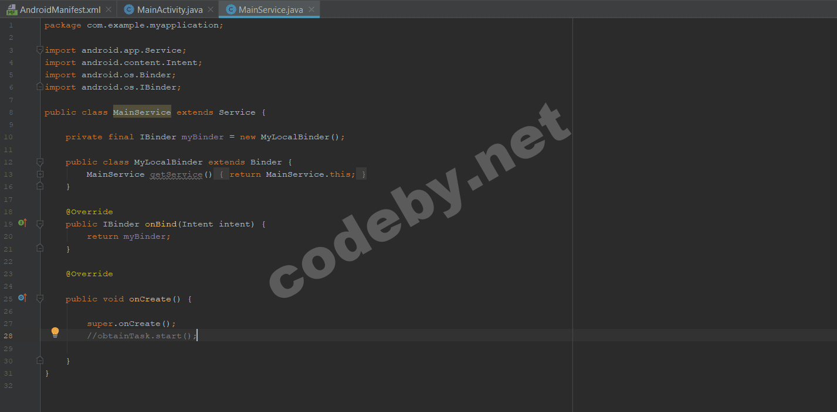Close the AndroidManifest.xml tab
Image resolution: width=837 pixels, height=412 pixels.
(109, 9)
